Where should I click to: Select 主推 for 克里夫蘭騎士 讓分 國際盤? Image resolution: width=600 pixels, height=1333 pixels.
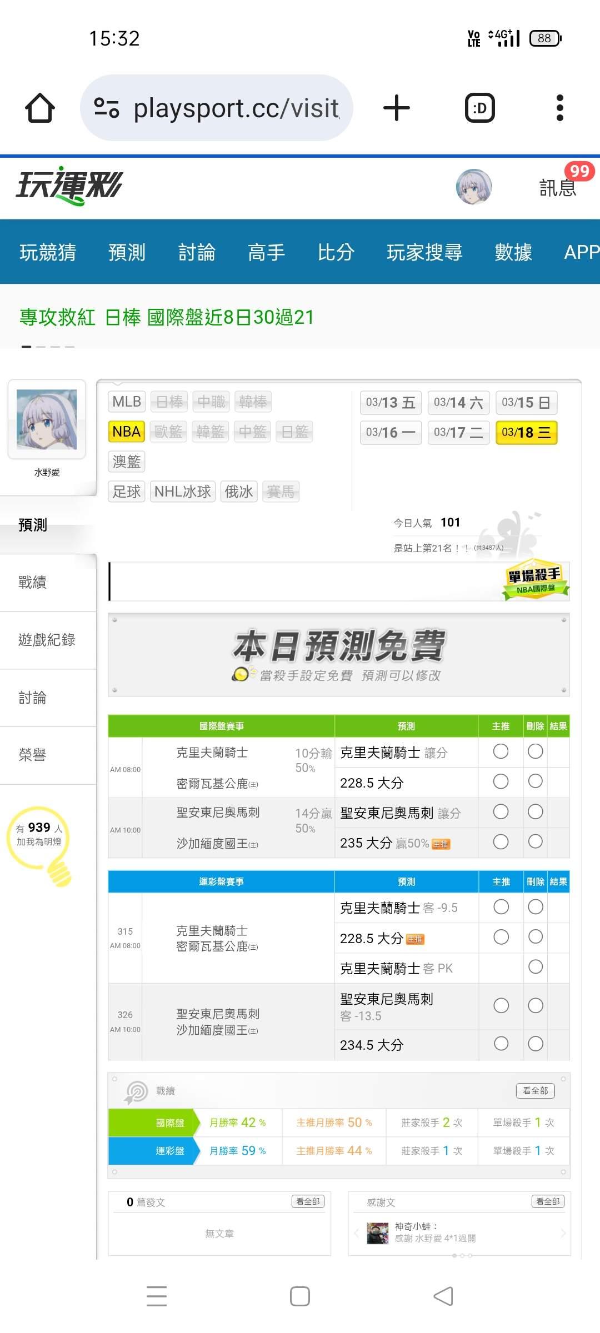(501, 751)
